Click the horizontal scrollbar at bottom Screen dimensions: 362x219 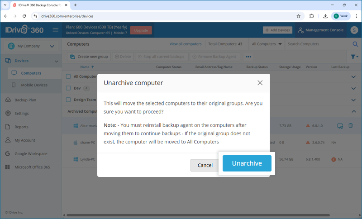[198, 215]
